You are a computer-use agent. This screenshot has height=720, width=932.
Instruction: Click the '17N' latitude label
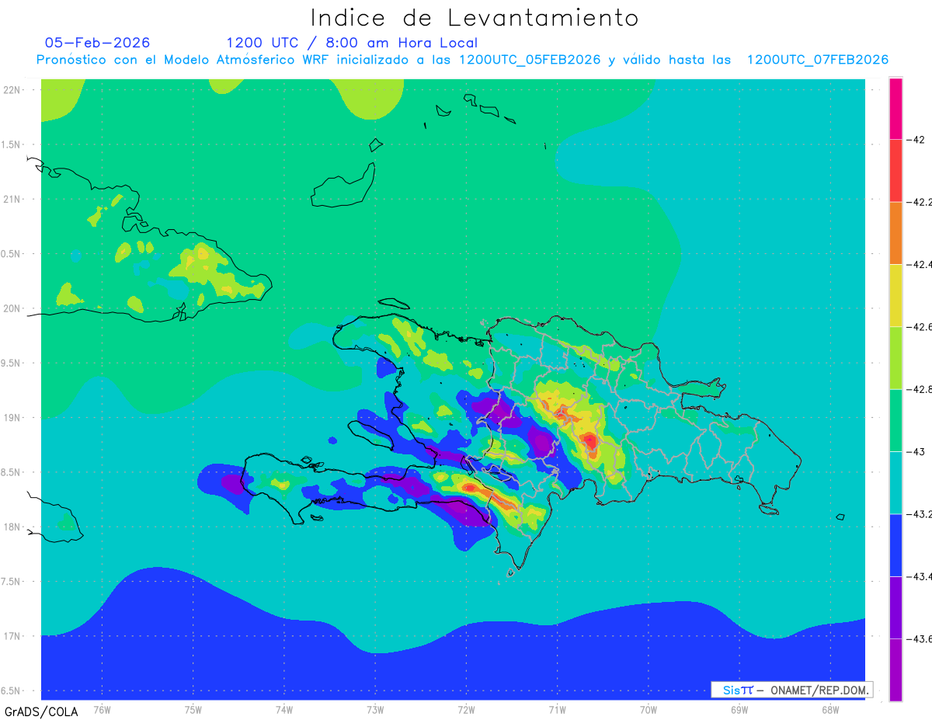pyautogui.click(x=12, y=636)
